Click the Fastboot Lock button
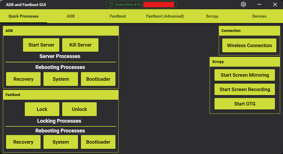 [42, 109]
